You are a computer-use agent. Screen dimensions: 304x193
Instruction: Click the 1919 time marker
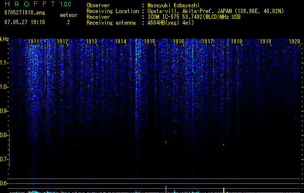click(x=265, y=41)
